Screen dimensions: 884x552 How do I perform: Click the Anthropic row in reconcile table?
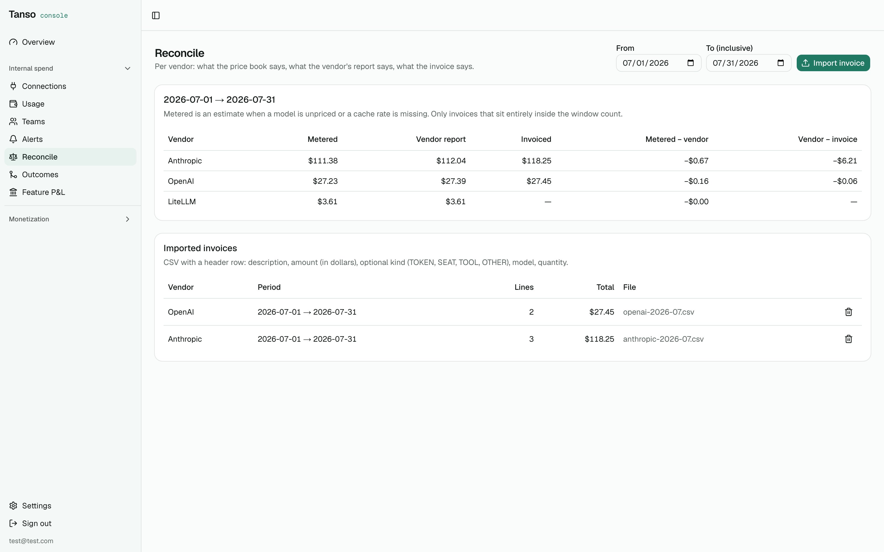(512, 161)
